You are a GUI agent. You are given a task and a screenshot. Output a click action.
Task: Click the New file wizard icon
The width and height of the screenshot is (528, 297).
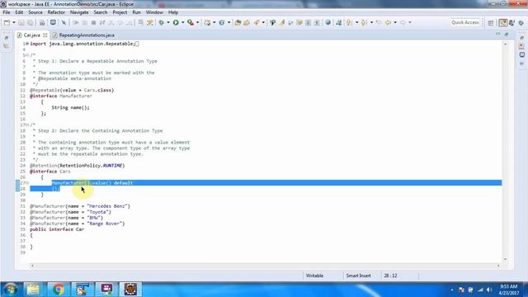pos(7,22)
